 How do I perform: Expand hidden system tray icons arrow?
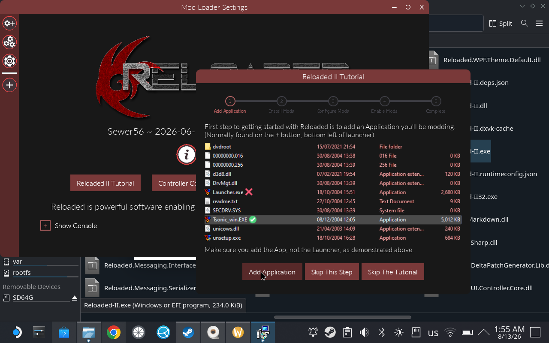coord(484,332)
